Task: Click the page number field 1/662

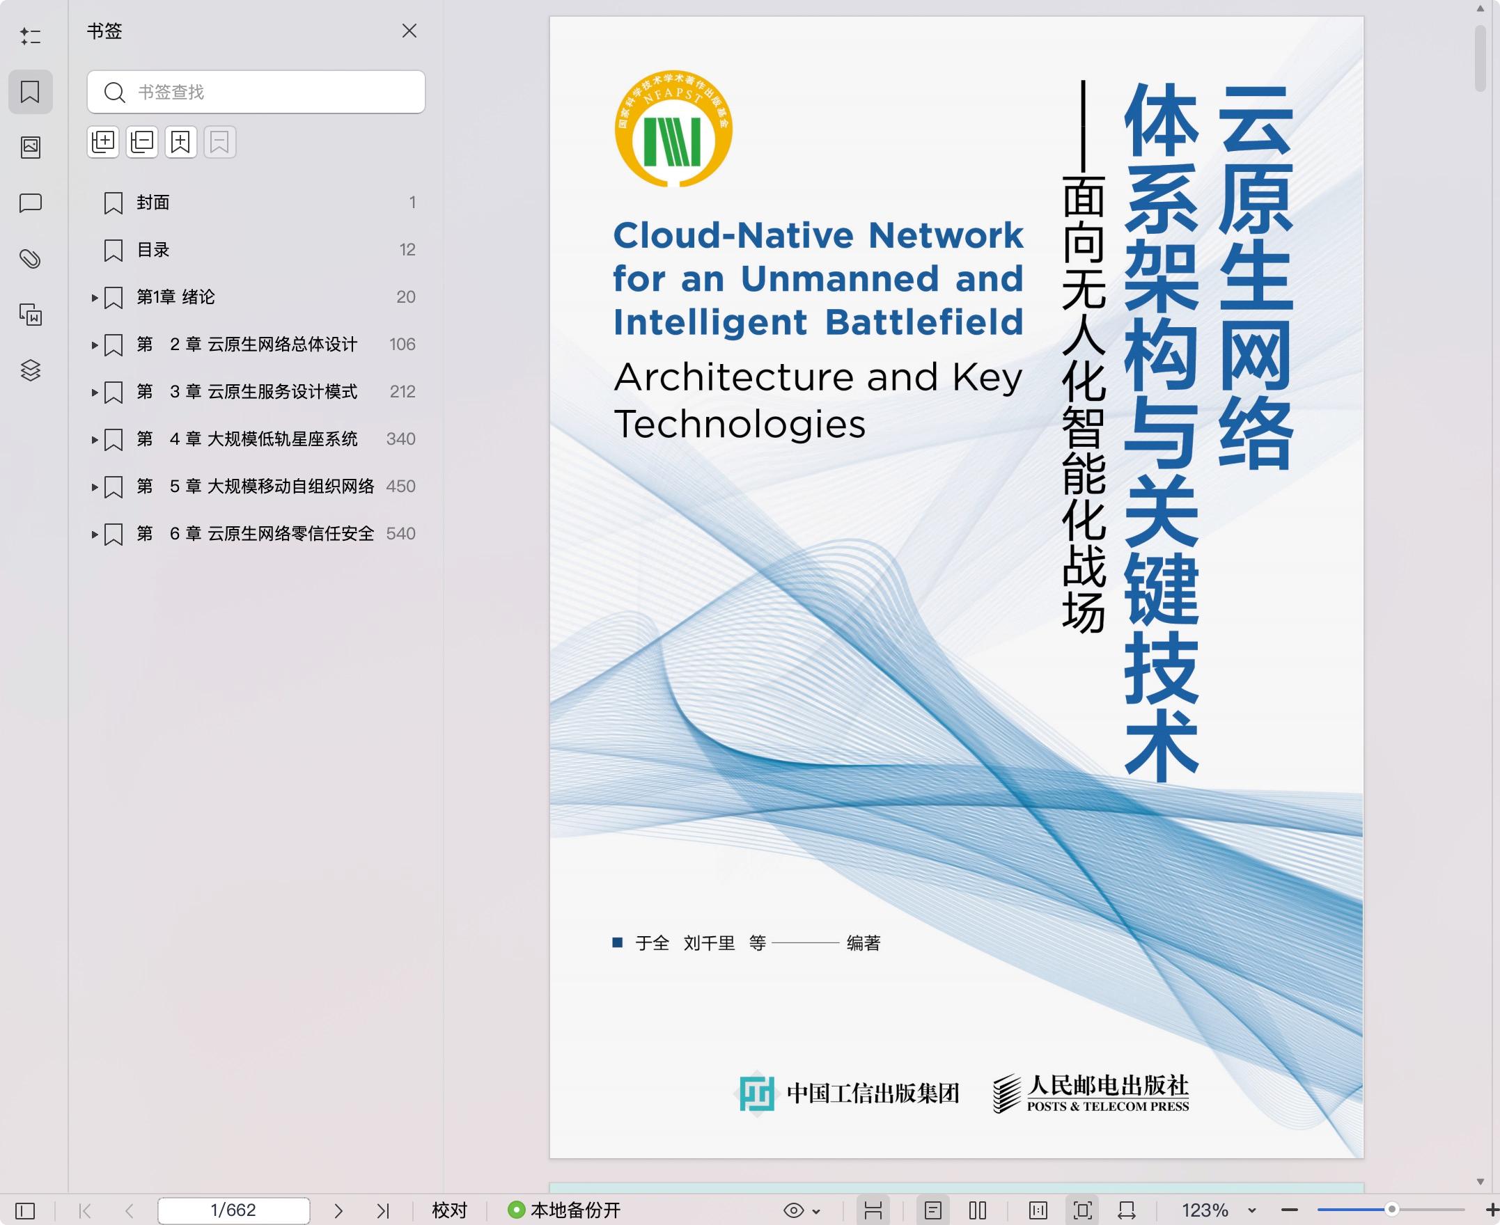Action: (x=234, y=1211)
